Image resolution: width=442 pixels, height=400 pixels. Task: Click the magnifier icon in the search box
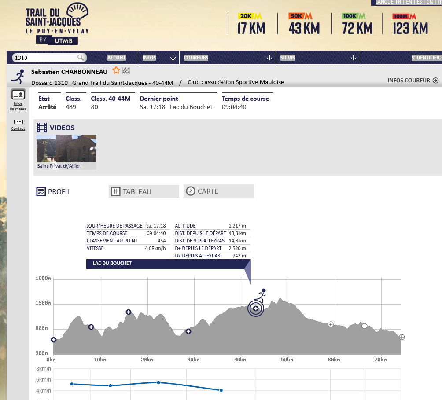pyautogui.click(x=81, y=58)
